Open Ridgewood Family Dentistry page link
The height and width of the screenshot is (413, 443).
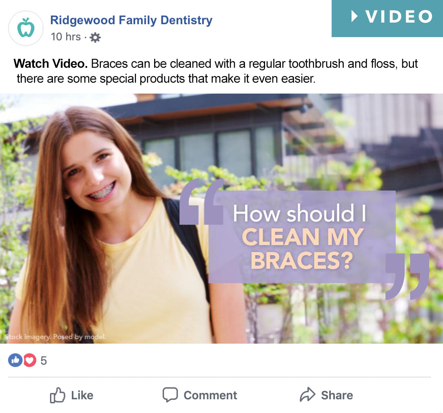click(132, 20)
